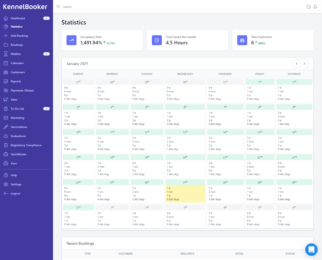322x260 pixels.
Task: Click the Waitlist hourglass icon
Action: (x=6, y=54)
